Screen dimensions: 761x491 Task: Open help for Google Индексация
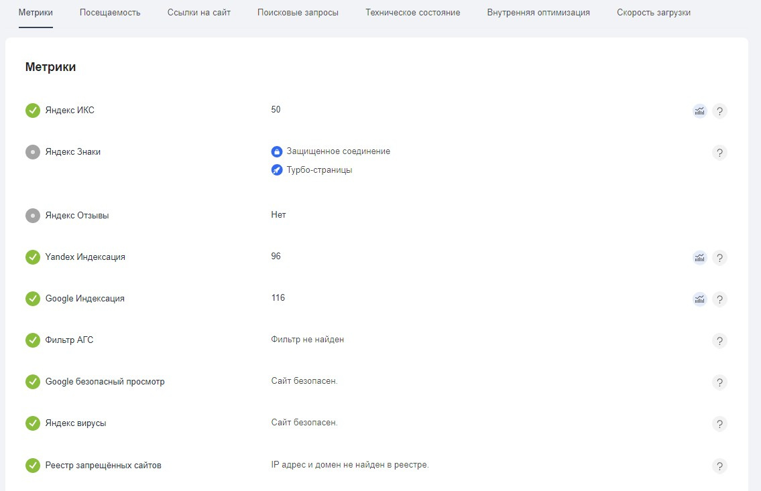pyautogui.click(x=719, y=299)
